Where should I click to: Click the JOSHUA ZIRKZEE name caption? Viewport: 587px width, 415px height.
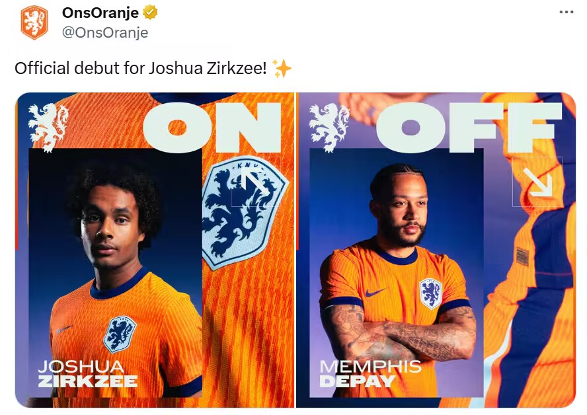(88, 374)
